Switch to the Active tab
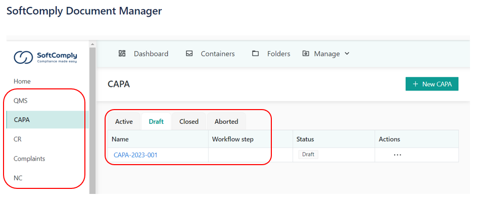 tap(124, 122)
